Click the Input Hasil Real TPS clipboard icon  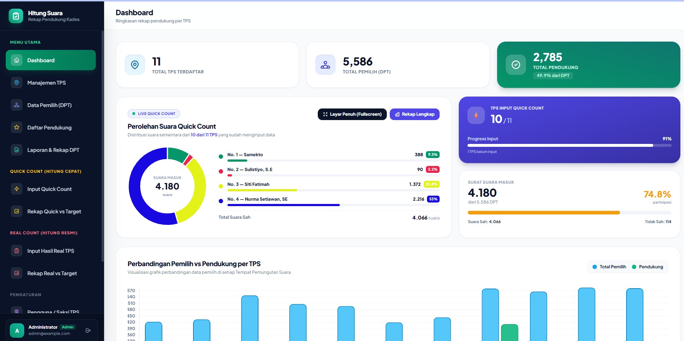coord(17,251)
